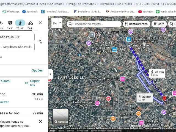Click the browser address bar URL
176x132 pixels.
tap(88, 4)
